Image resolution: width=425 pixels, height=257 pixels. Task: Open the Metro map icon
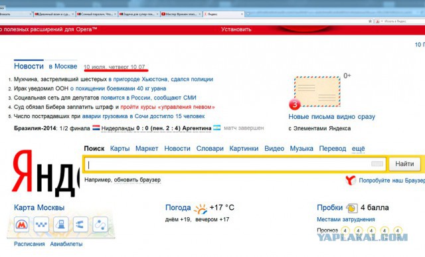pyautogui.click(x=21, y=224)
